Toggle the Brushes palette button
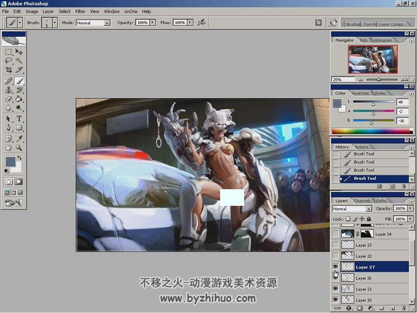Viewport: 417px width, 313px height. click(318, 23)
